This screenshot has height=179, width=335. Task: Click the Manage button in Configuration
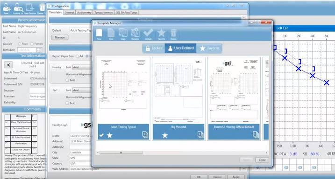(x=60, y=37)
